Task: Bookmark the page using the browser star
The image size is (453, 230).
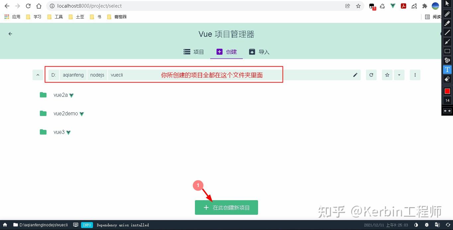Action: (358, 6)
